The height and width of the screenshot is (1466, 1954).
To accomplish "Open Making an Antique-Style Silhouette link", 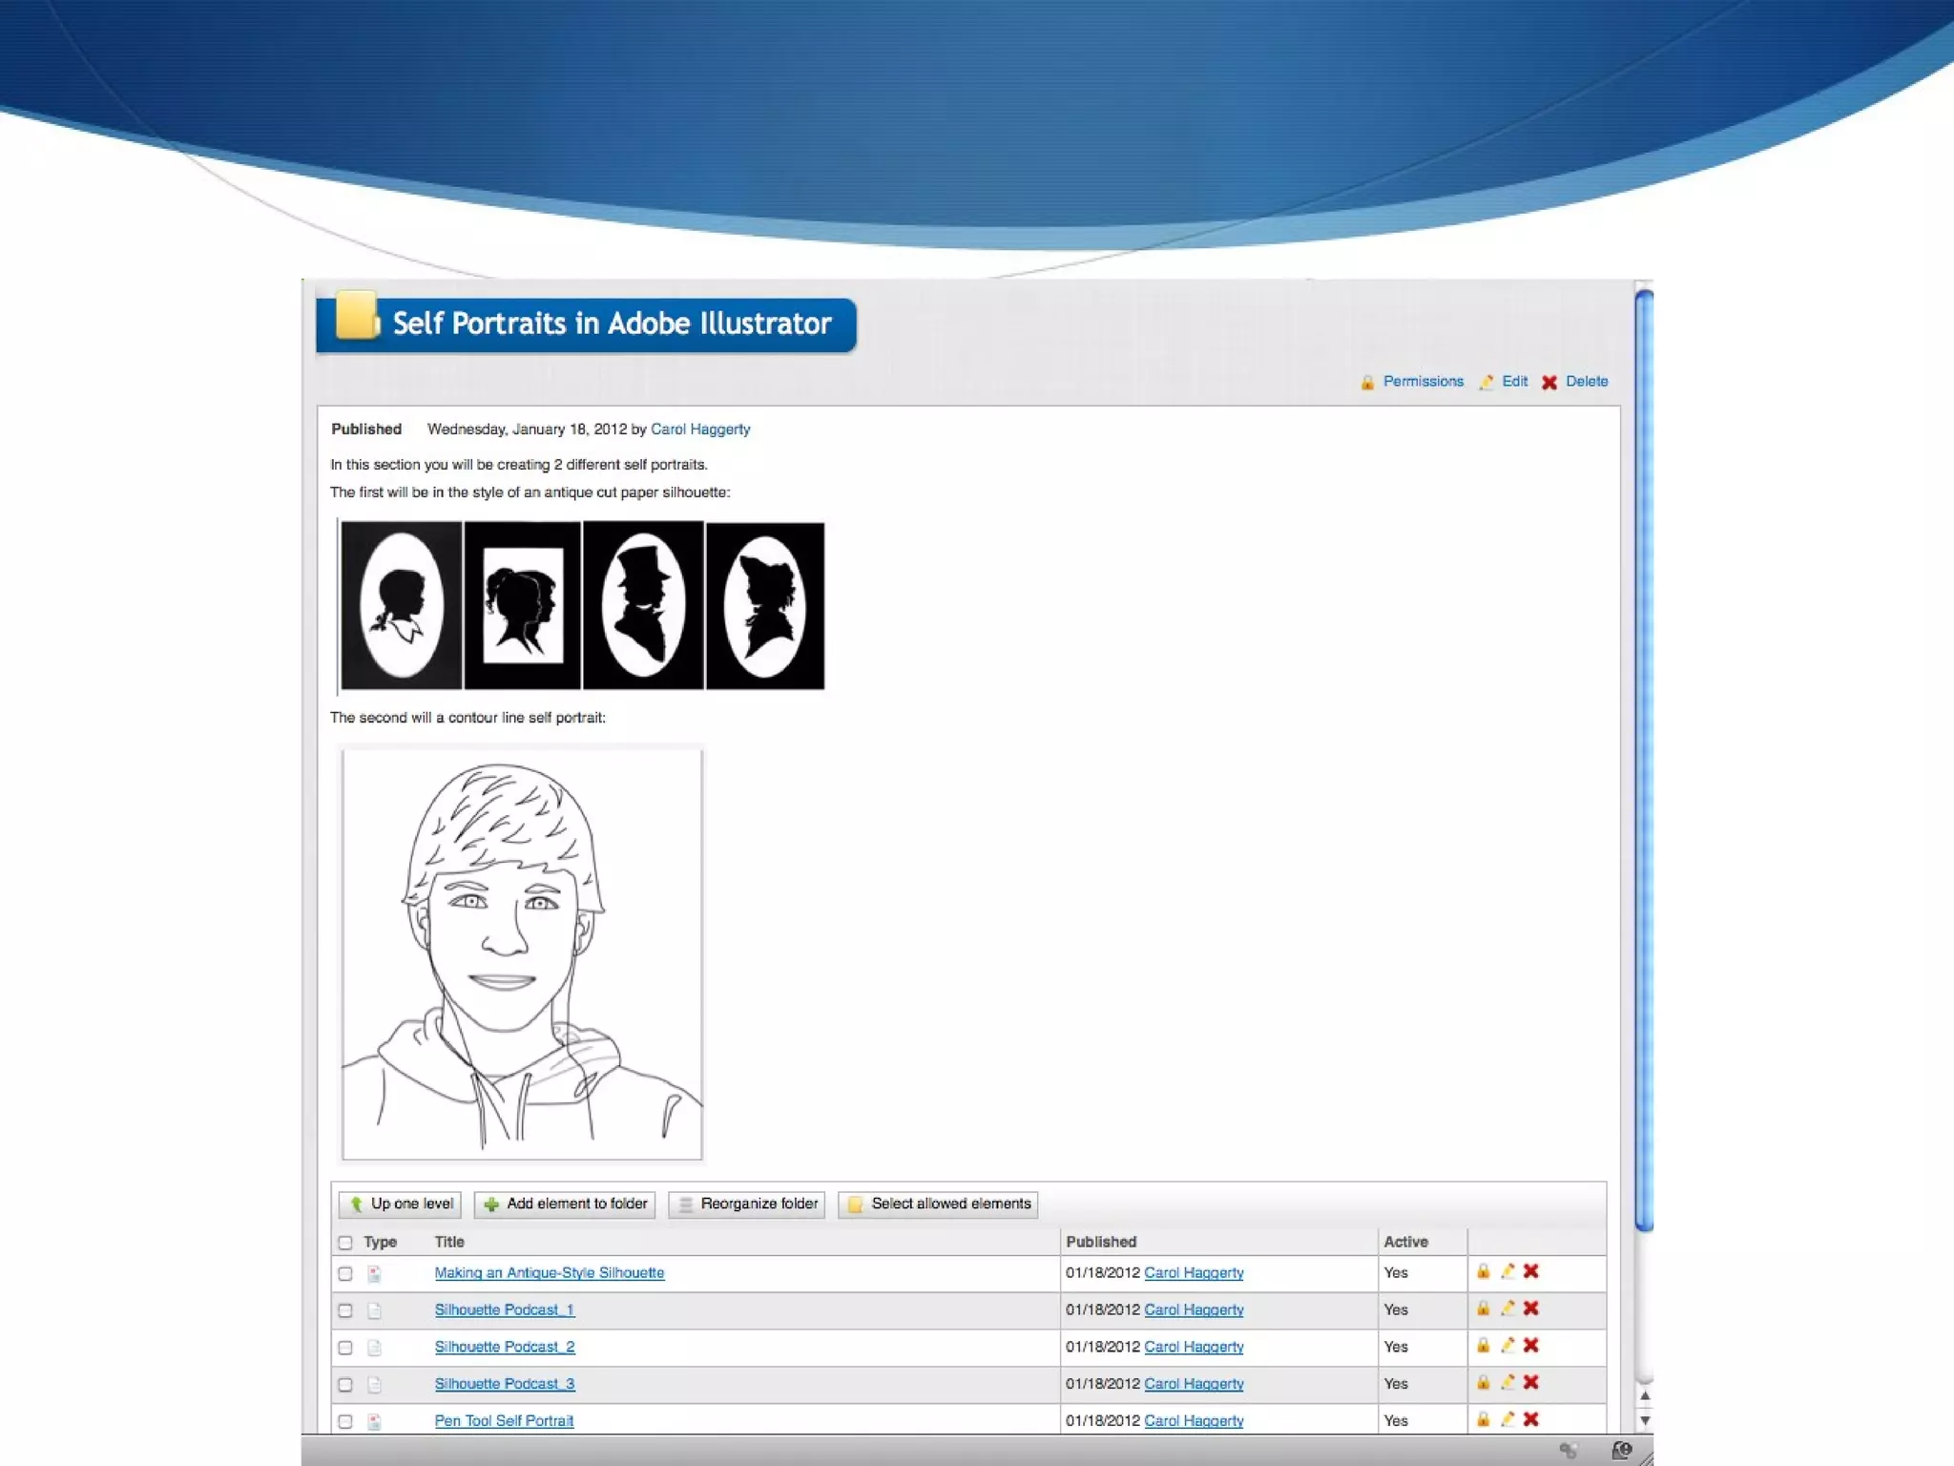I will pyautogui.click(x=549, y=1272).
